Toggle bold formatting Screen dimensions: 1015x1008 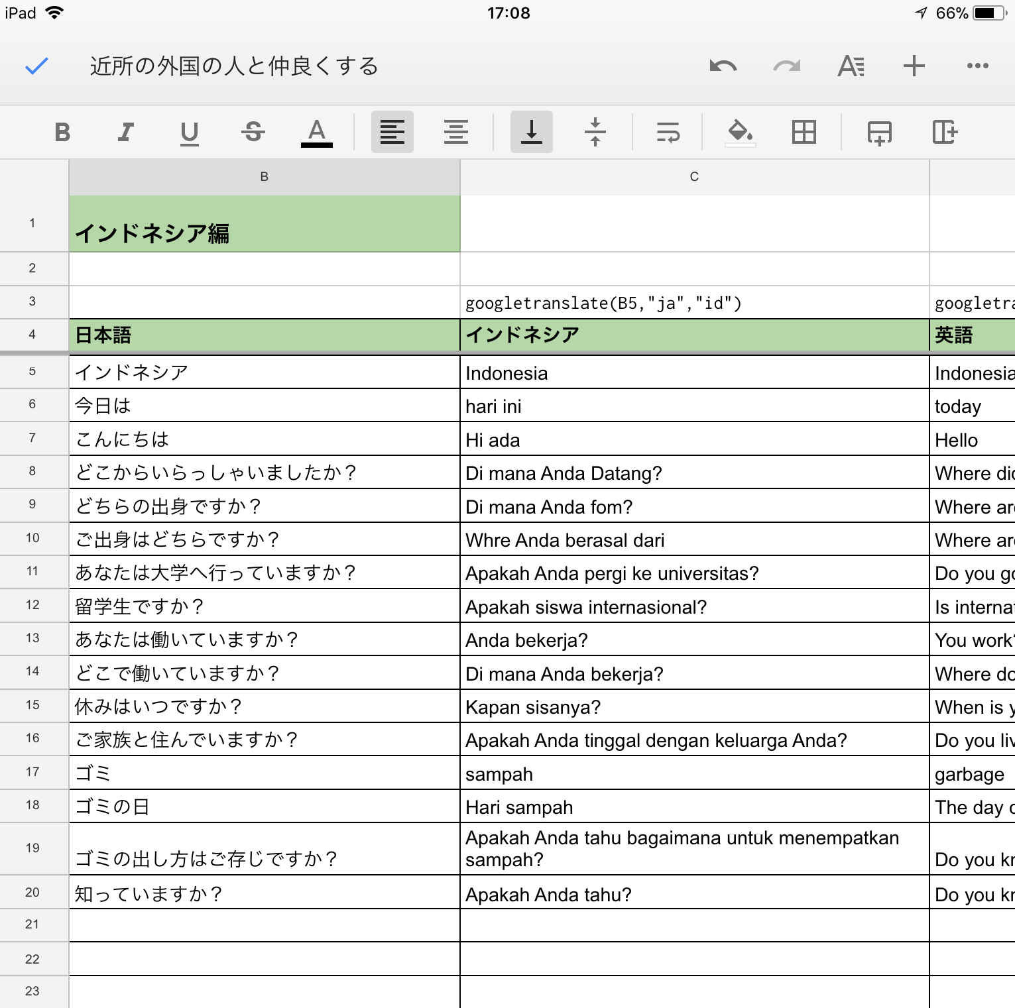[62, 132]
